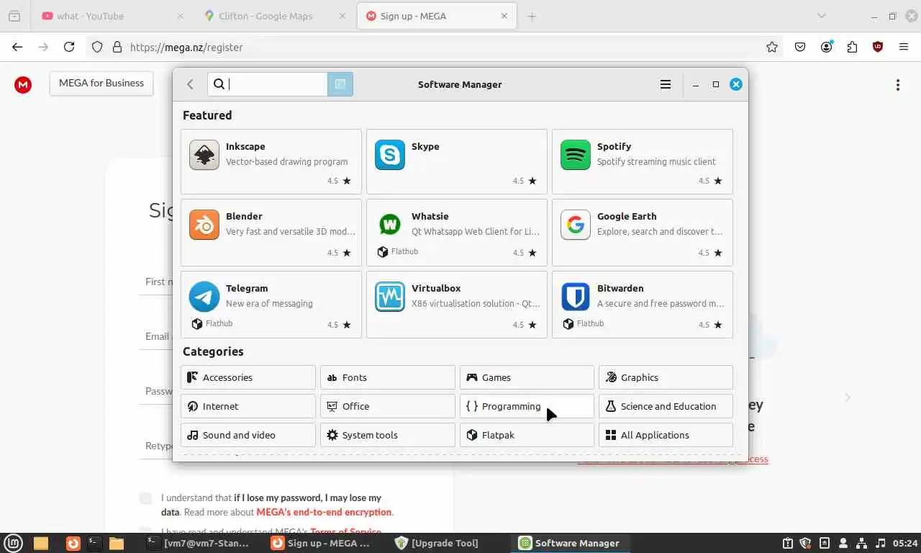Browse the Accessories category
This screenshot has width=921, height=553.
pos(248,377)
